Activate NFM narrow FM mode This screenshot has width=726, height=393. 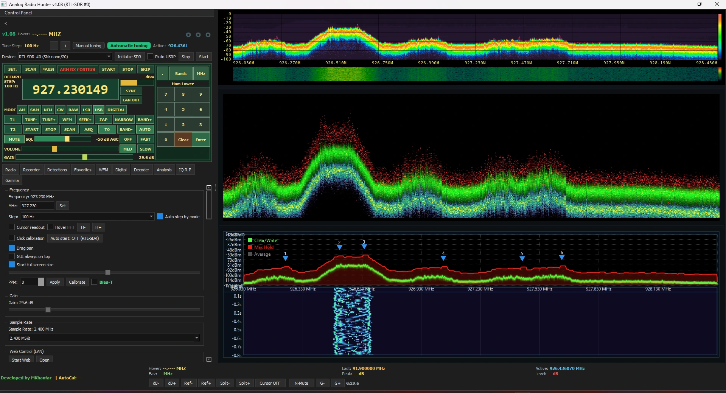click(48, 110)
